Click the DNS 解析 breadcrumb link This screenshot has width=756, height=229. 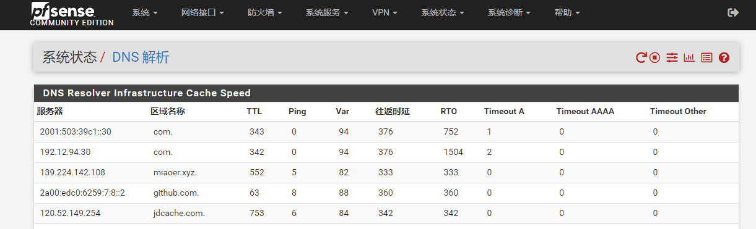coord(141,57)
